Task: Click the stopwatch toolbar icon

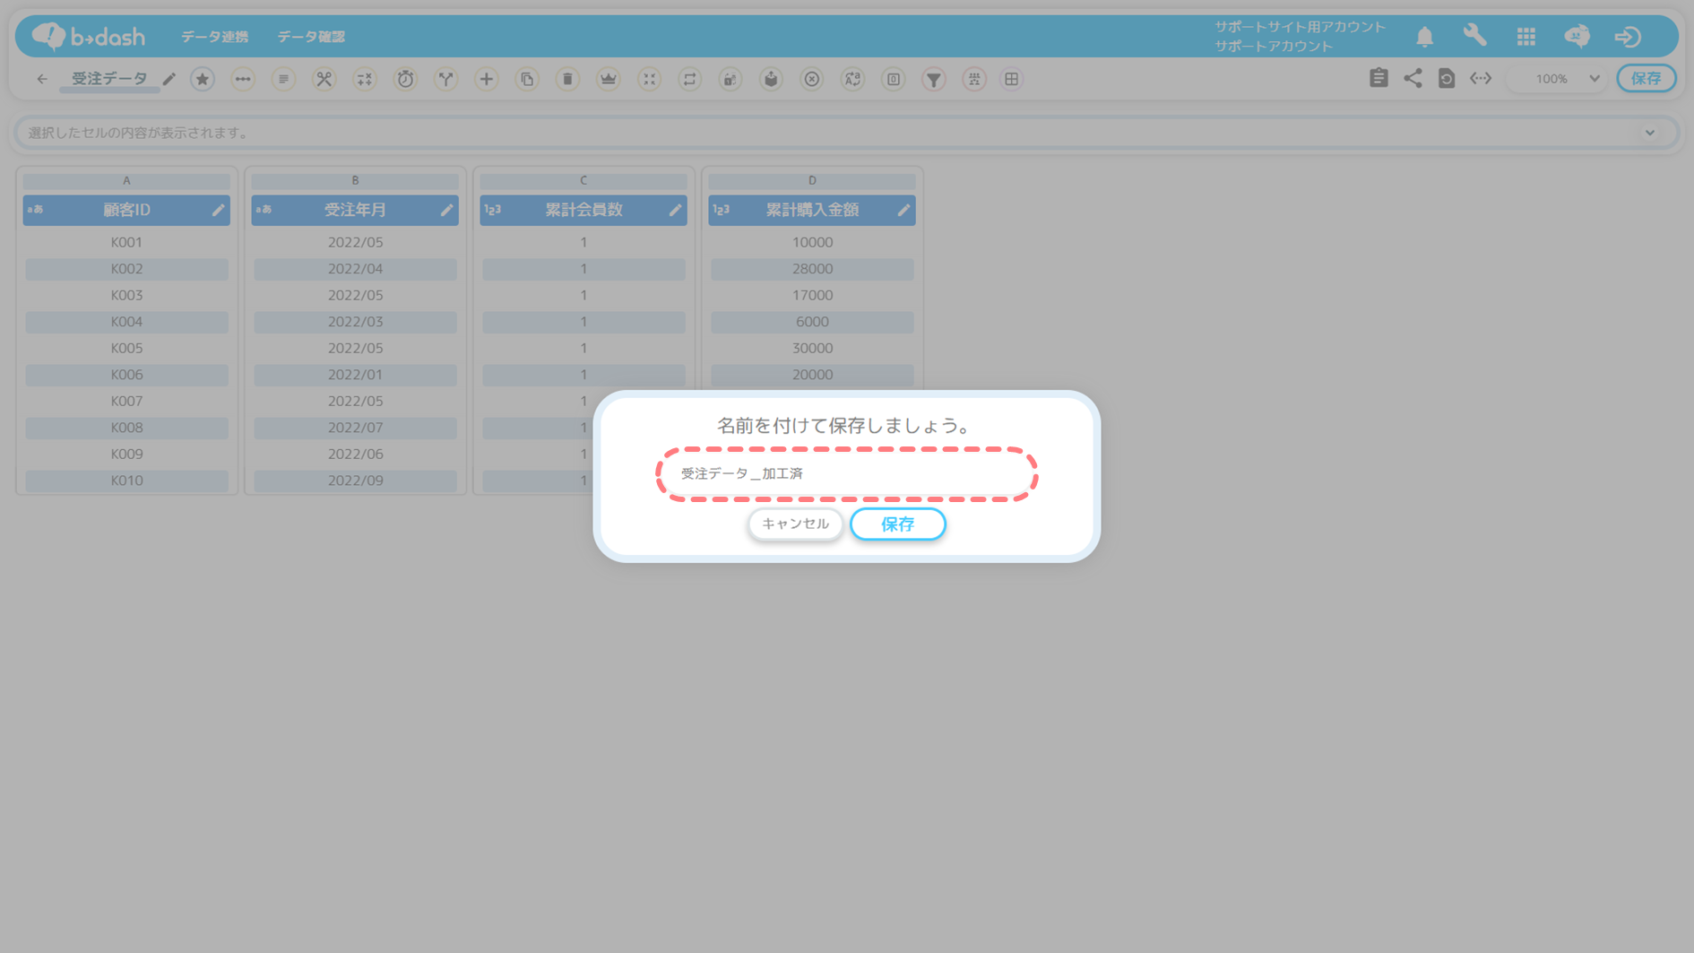Action: pos(405,79)
